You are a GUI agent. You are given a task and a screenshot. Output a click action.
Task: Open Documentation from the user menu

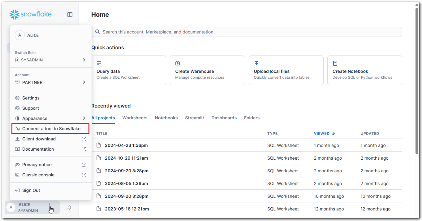(51, 149)
